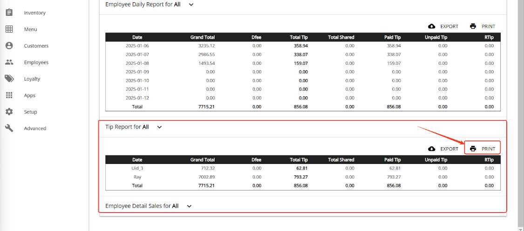Screen dimensions: 524x231
Task: Click printer icon in Tip Report
Action: click(473, 149)
